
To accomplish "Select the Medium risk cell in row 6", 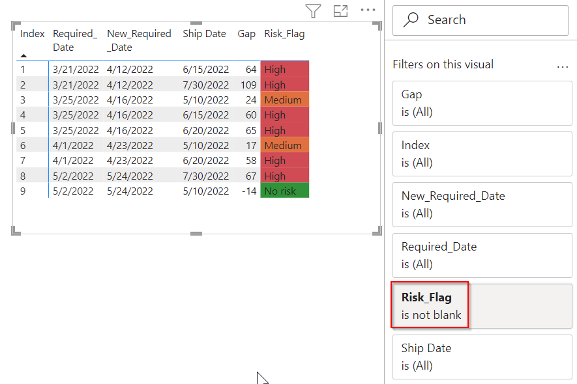I will pyautogui.click(x=284, y=146).
